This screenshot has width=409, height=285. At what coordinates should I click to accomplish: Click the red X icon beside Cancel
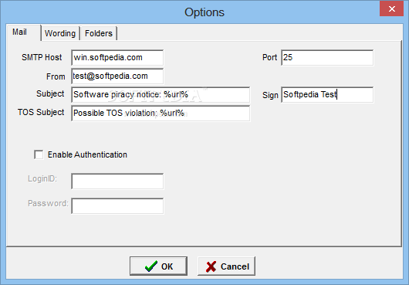pos(211,266)
